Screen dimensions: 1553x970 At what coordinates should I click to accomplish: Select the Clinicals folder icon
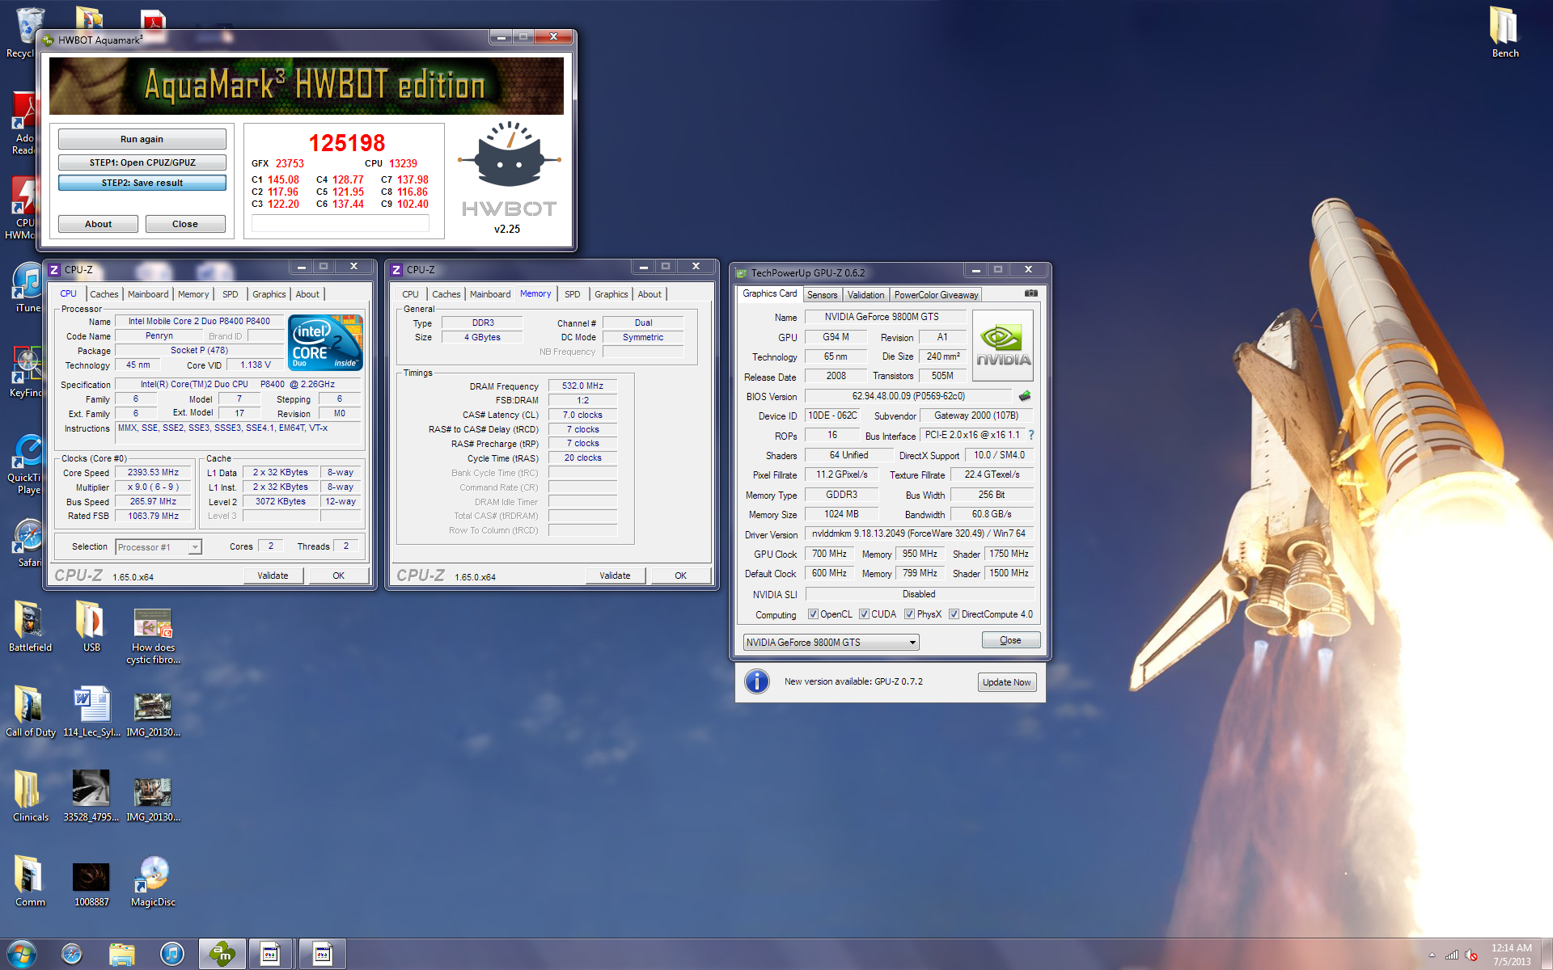pyautogui.click(x=30, y=796)
